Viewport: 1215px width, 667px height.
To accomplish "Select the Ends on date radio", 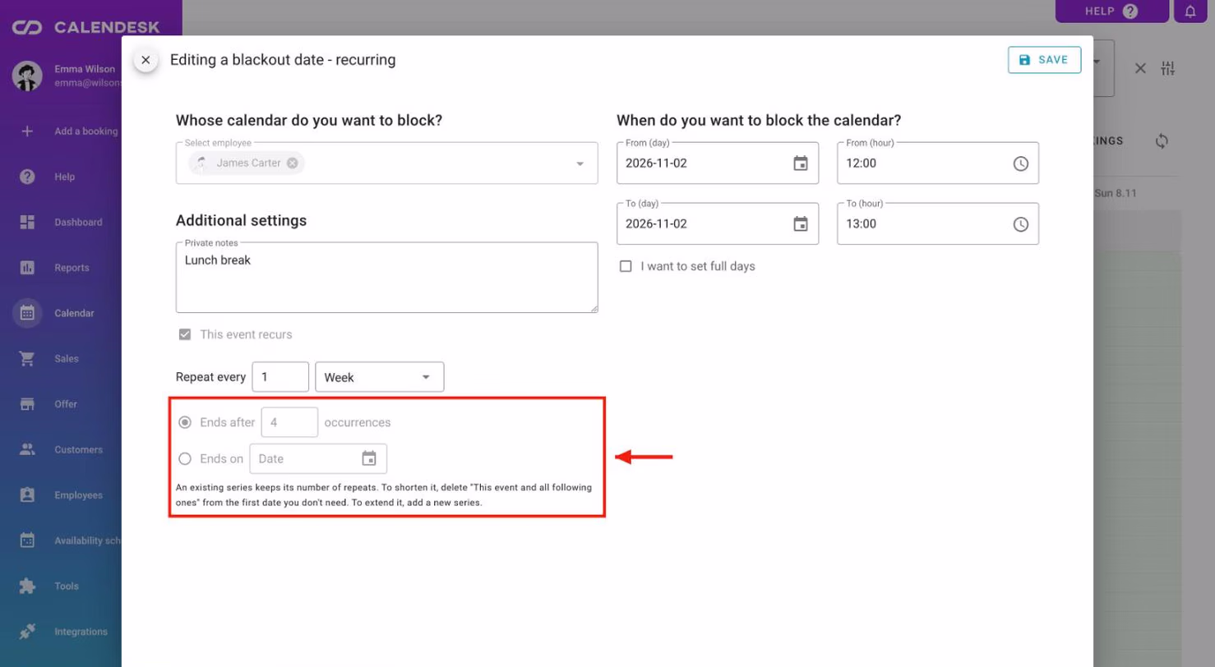I will pyautogui.click(x=185, y=458).
